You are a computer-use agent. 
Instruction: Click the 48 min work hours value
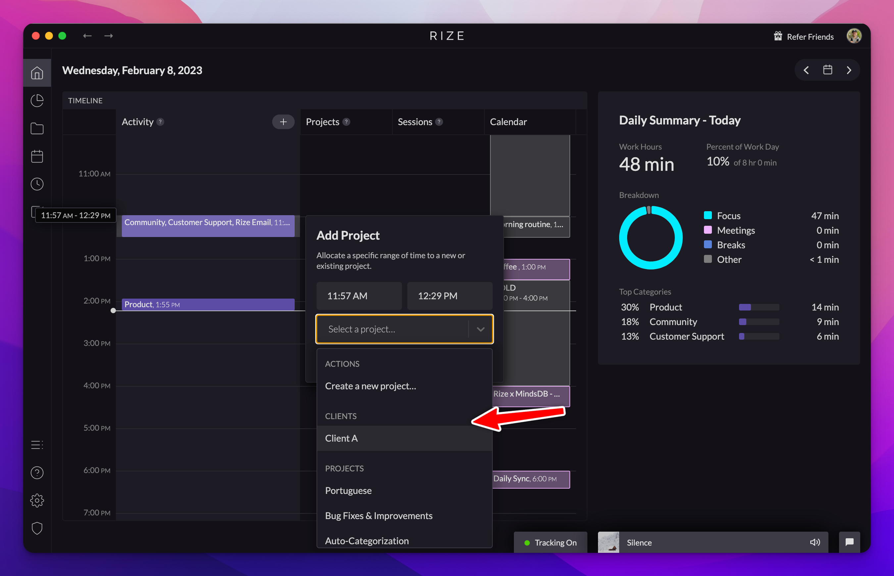[x=646, y=165]
